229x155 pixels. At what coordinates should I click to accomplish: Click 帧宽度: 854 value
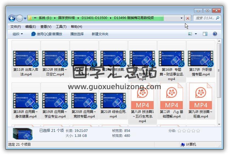coord(127,130)
